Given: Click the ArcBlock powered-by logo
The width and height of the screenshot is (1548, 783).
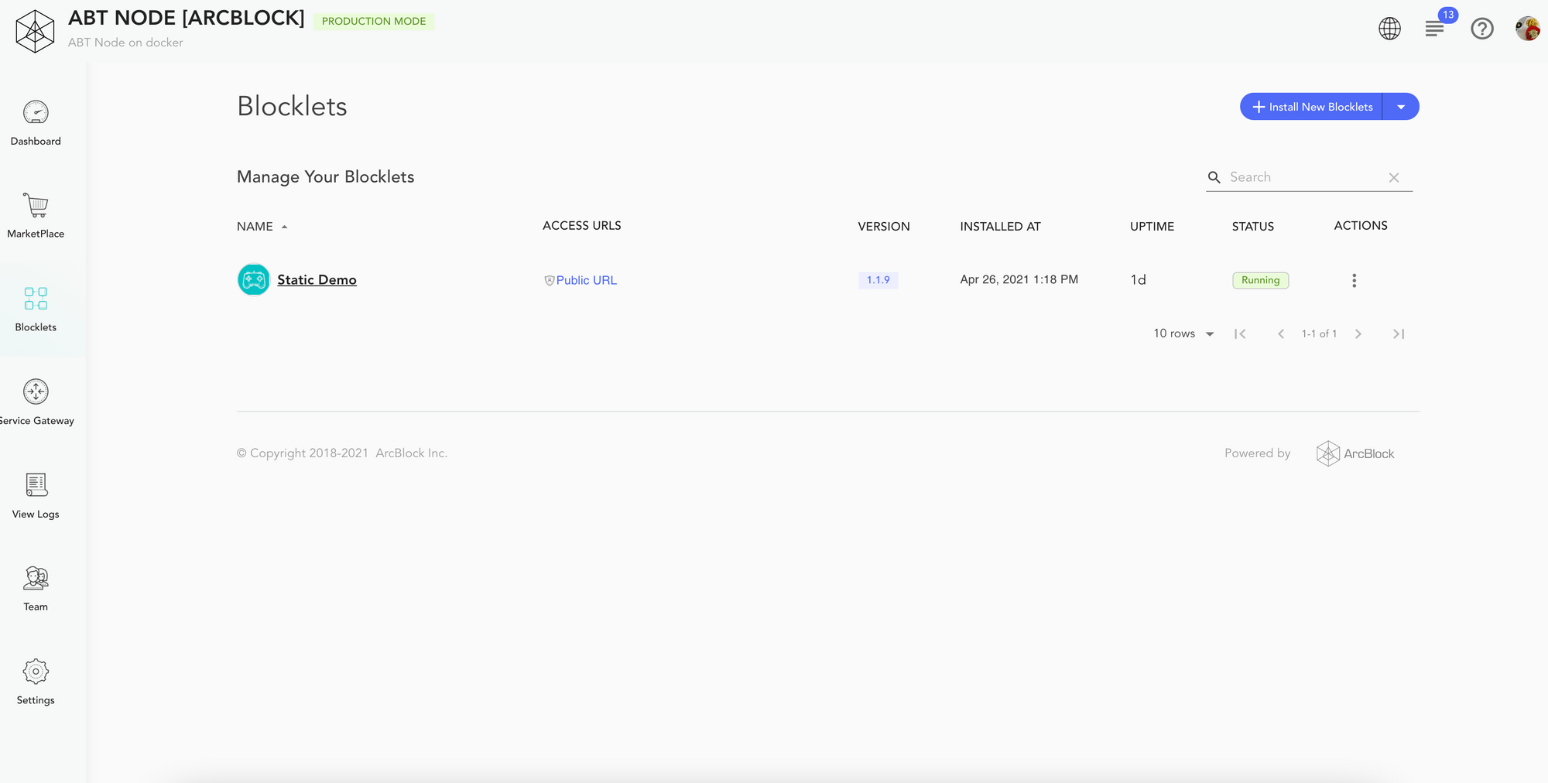Looking at the screenshot, I should click(1355, 453).
